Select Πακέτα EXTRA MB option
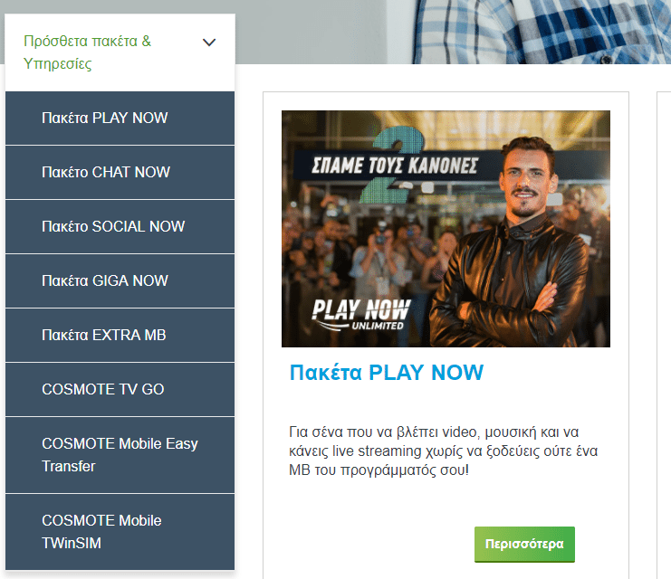This screenshot has height=579, width=671. point(120,336)
